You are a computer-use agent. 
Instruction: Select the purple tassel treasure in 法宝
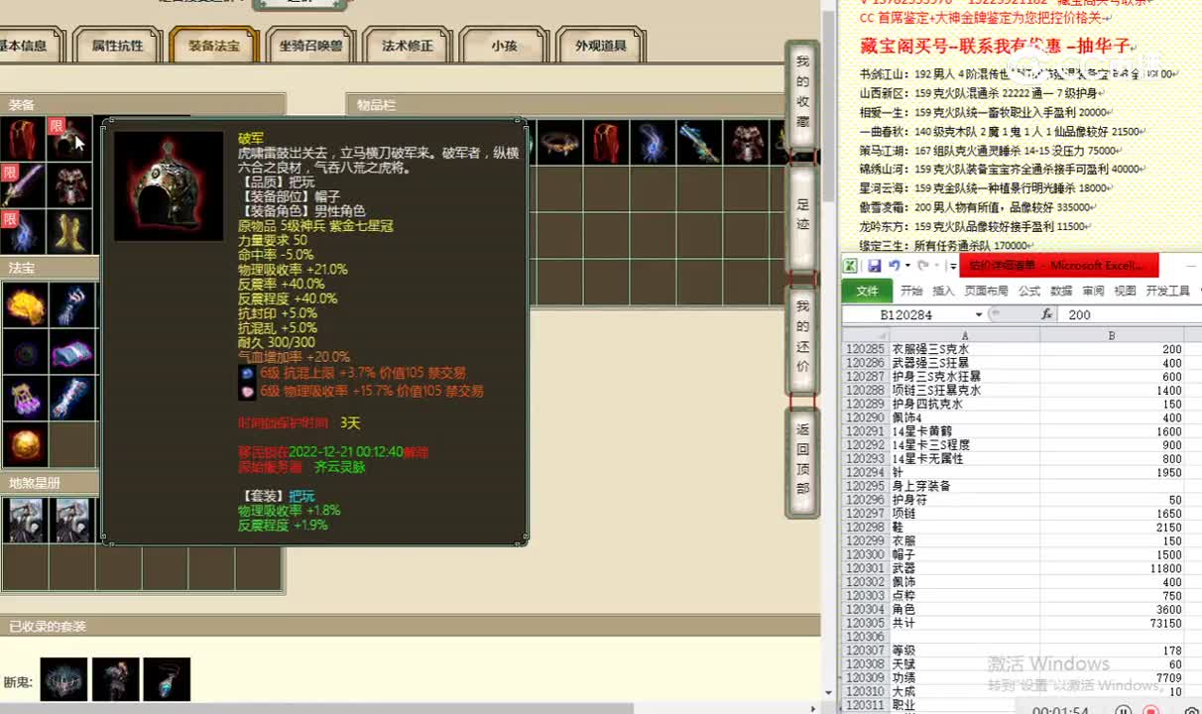pyautogui.click(x=25, y=399)
